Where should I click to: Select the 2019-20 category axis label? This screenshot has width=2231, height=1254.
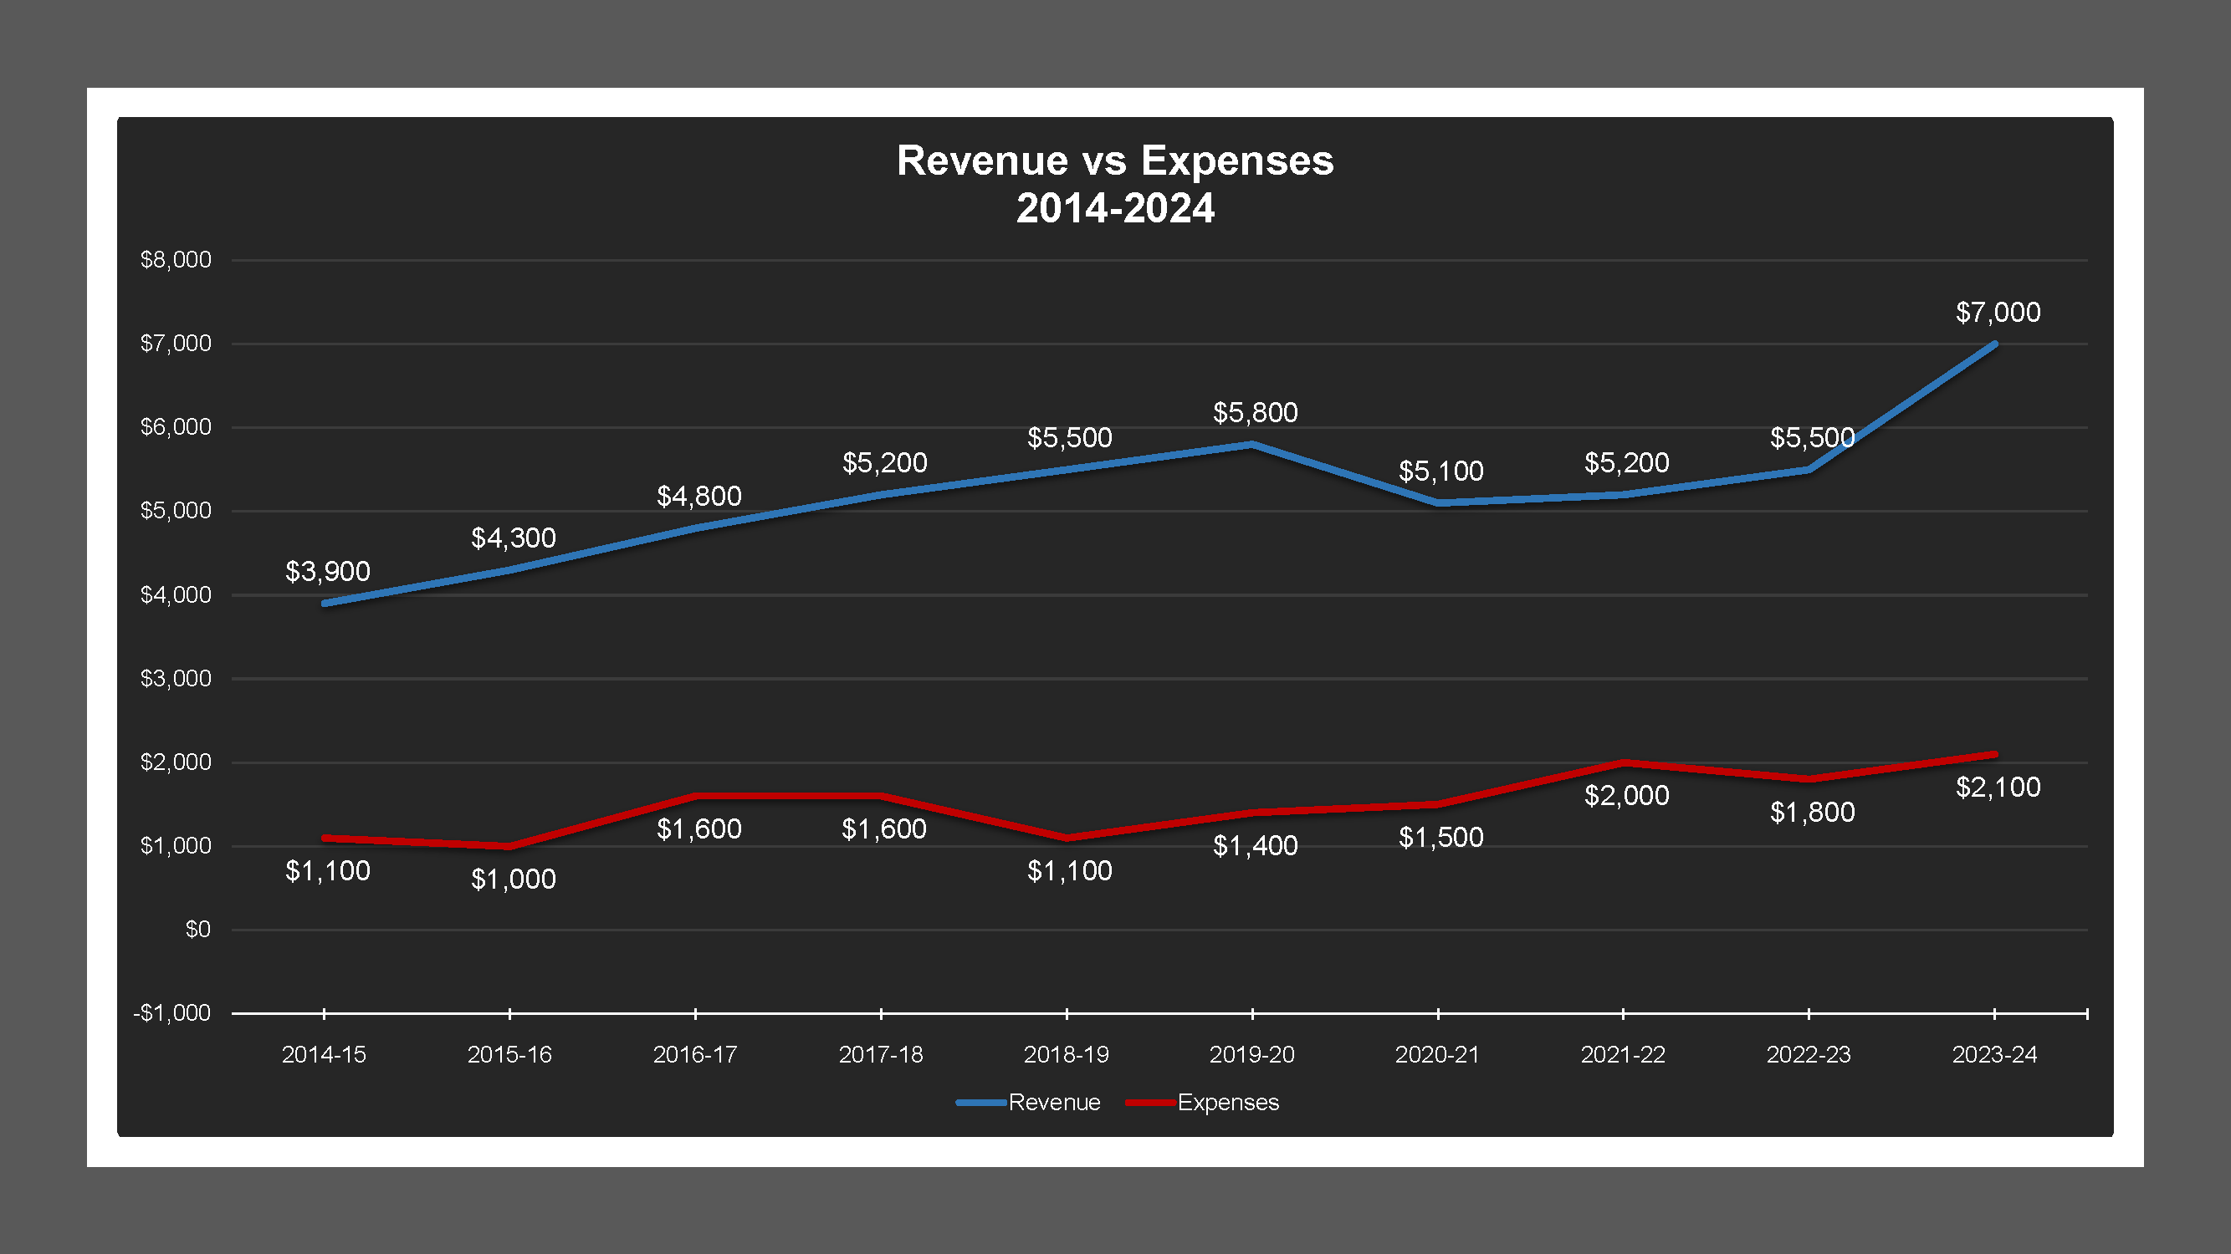[x=1252, y=1055]
